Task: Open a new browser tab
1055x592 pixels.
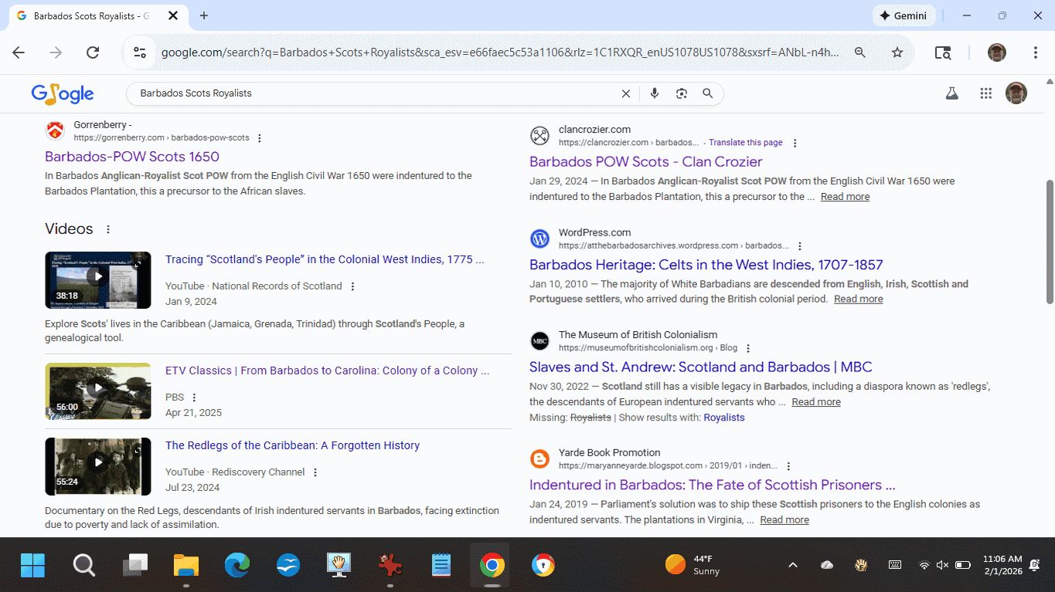Action: [x=204, y=15]
